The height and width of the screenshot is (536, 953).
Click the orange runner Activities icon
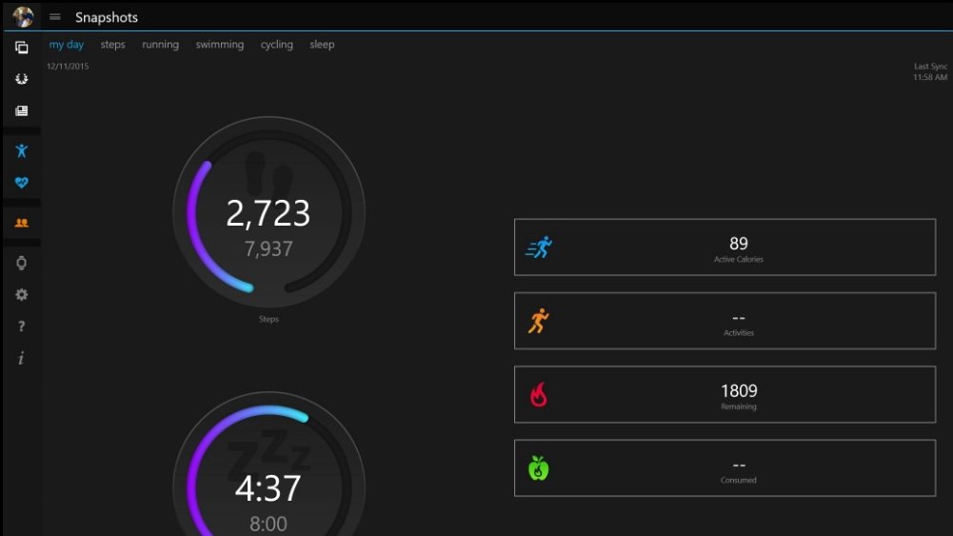539,321
